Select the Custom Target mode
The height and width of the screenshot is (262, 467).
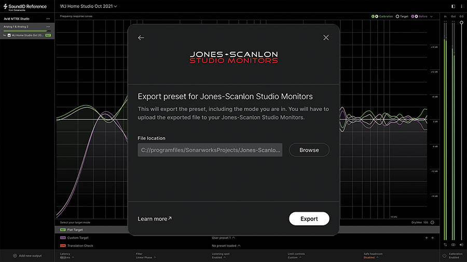[x=78, y=238]
